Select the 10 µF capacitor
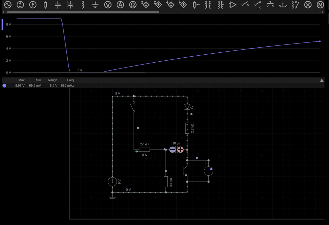This screenshot has width=329, height=225. tap(176, 150)
